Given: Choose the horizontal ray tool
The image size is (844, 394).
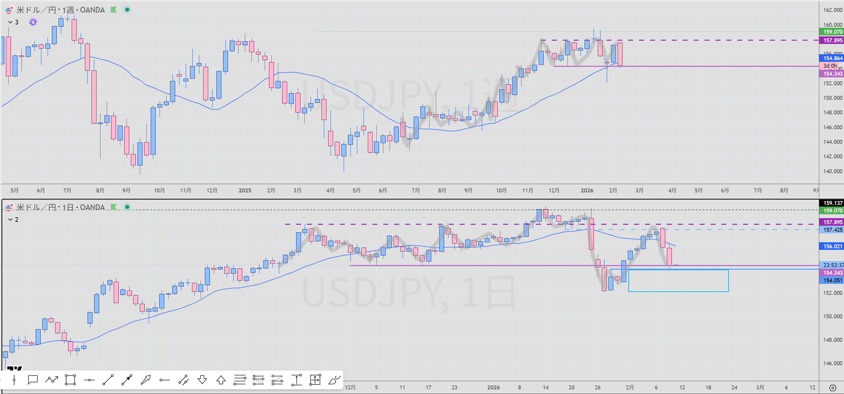Looking at the screenshot, I should pos(165,380).
